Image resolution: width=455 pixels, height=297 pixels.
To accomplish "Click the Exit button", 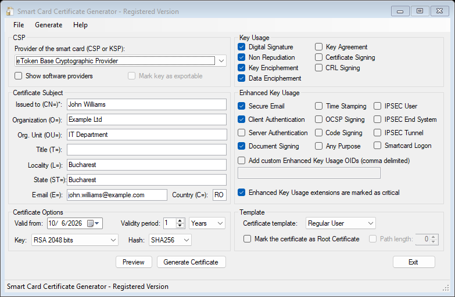I will click(414, 262).
